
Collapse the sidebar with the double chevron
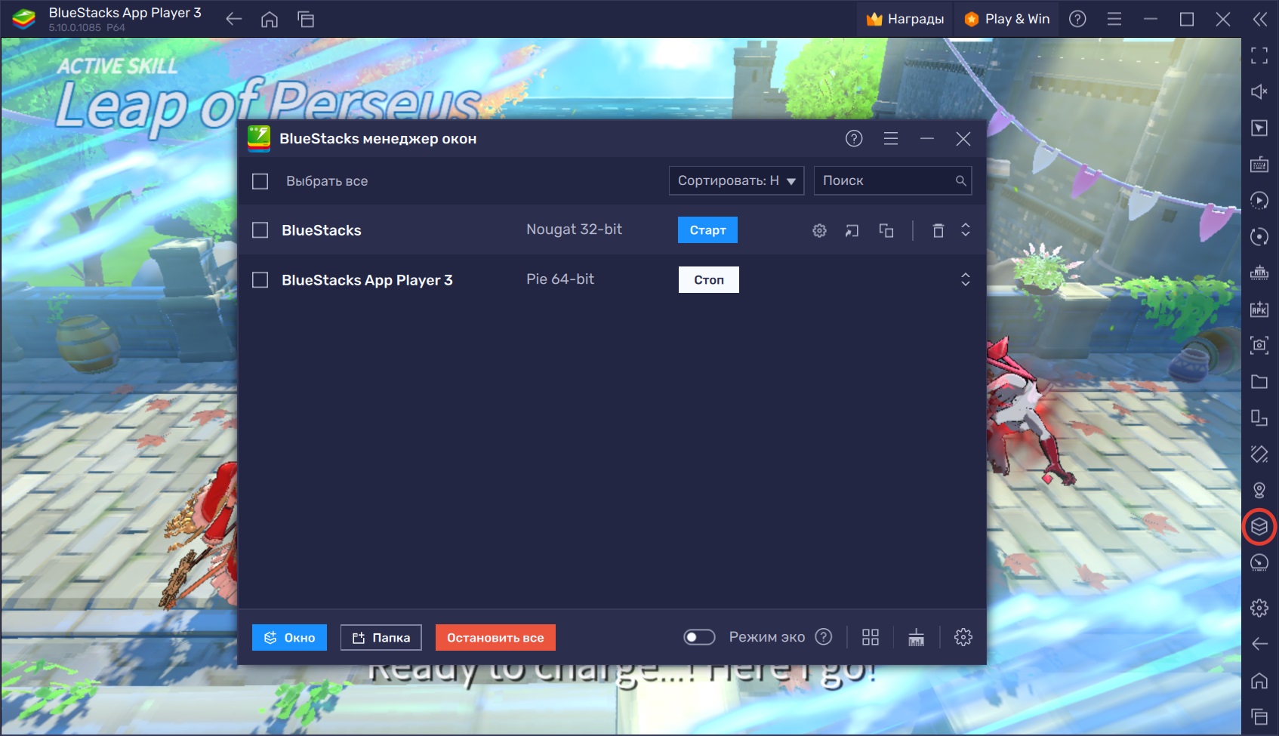pyautogui.click(x=1259, y=19)
